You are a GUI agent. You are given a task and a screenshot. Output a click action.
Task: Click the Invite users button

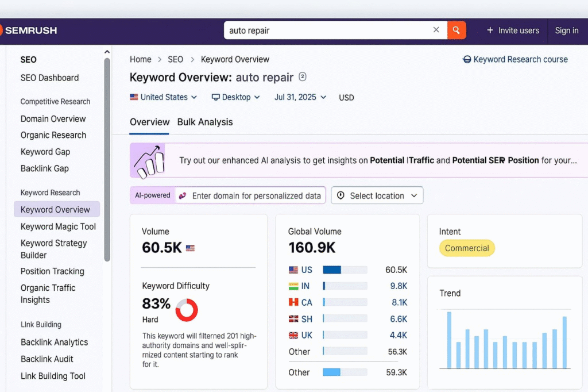click(x=513, y=30)
